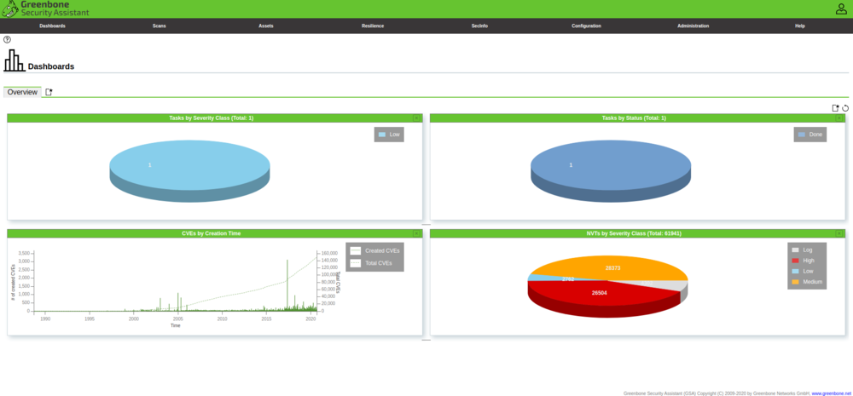Image resolution: width=853 pixels, height=396 pixels.
Task: Open the Dashboards menu
Action: (x=52, y=26)
